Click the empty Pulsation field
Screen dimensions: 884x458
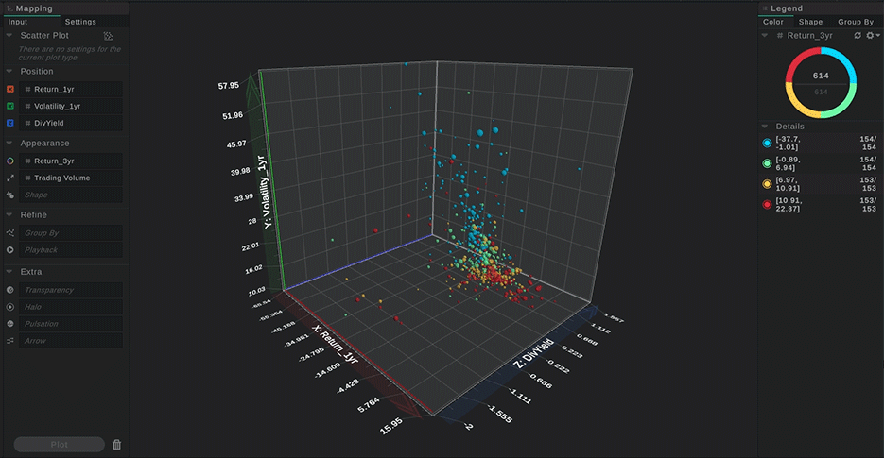tap(71, 324)
